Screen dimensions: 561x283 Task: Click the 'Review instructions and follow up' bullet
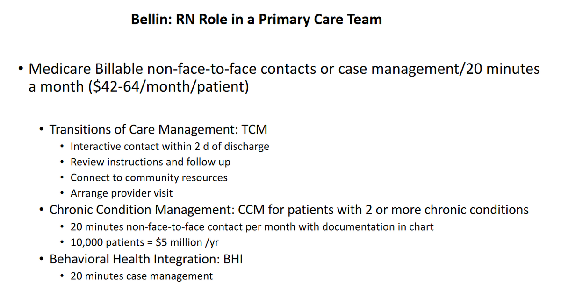(151, 162)
